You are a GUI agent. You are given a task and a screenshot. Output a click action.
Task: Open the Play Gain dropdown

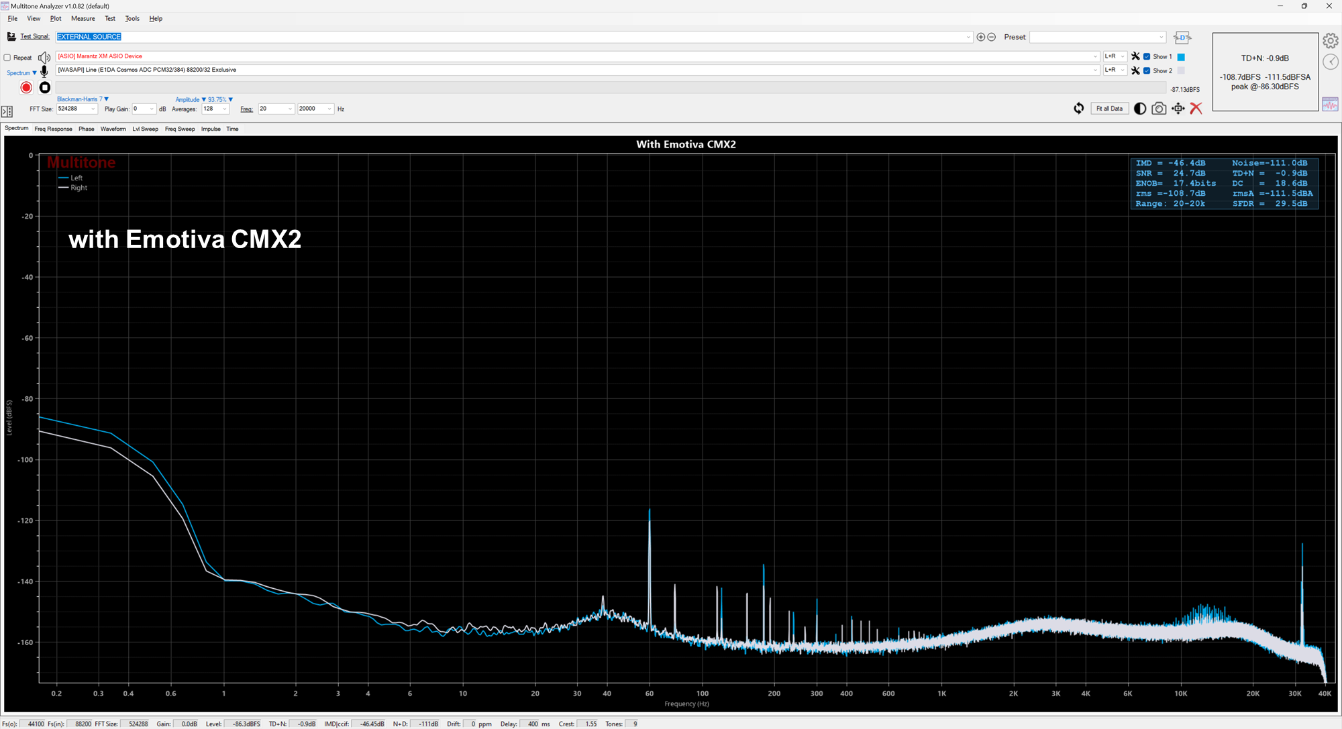click(152, 109)
